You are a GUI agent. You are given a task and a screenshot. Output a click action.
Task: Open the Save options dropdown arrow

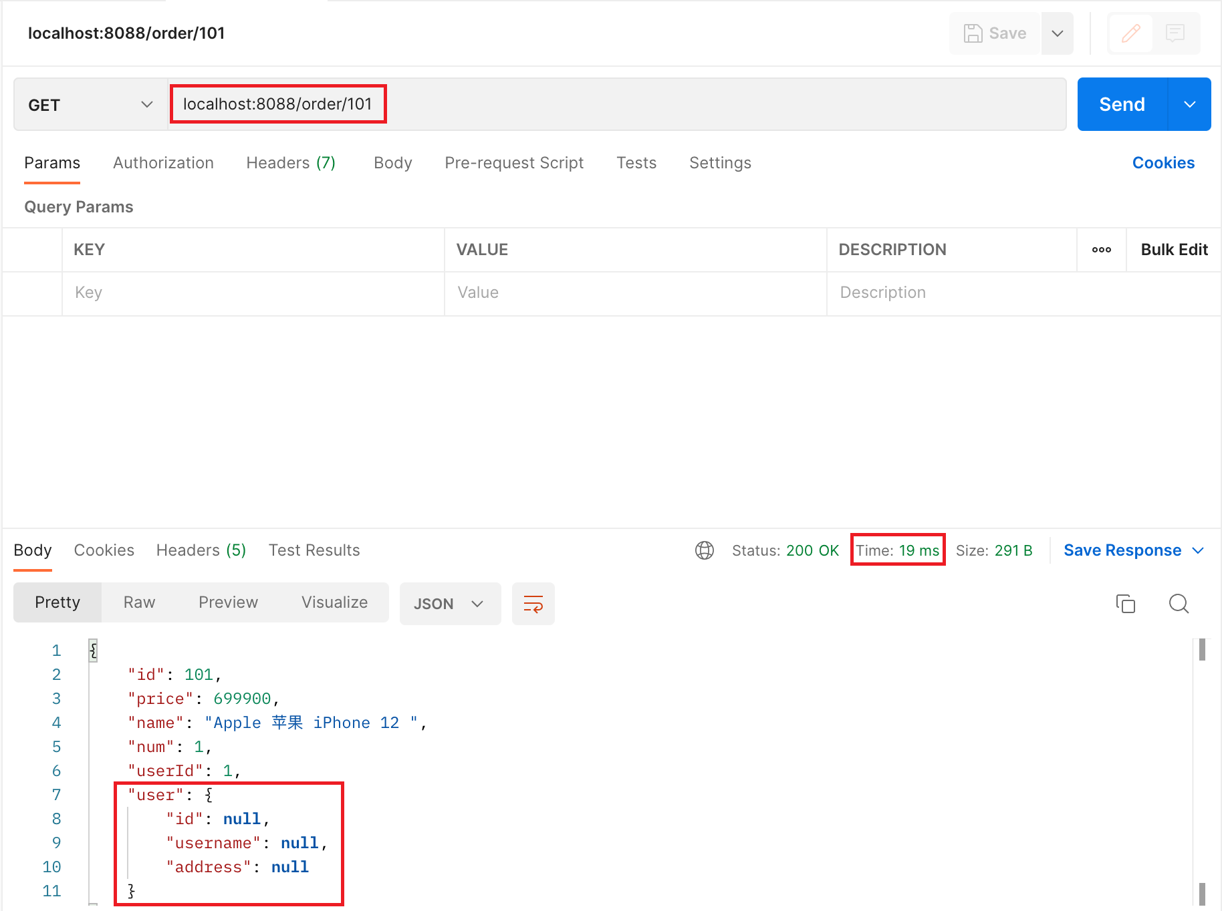click(x=1058, y=33)
